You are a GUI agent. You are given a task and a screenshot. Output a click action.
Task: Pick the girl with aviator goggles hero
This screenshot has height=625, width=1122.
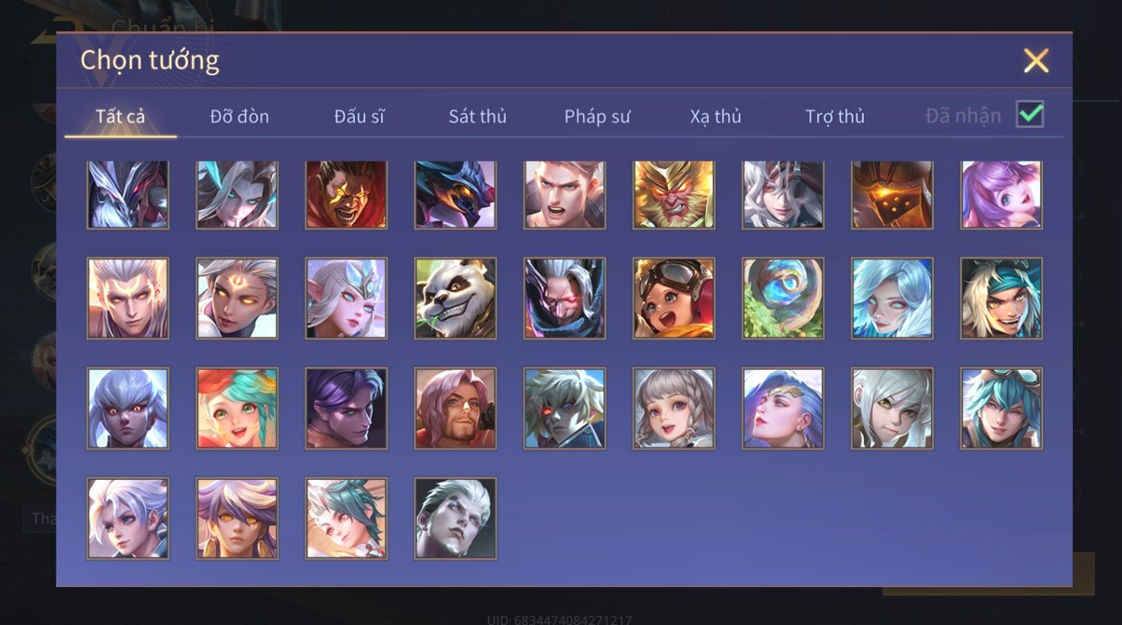coord(673,298)
